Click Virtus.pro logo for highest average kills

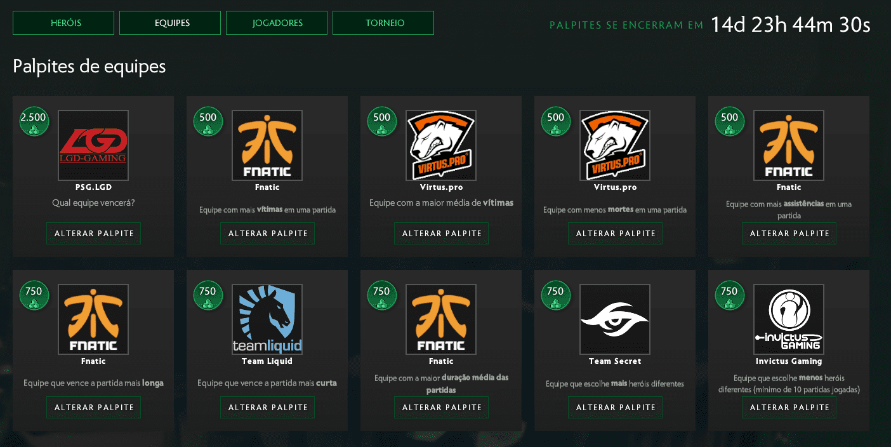point(441,145)
